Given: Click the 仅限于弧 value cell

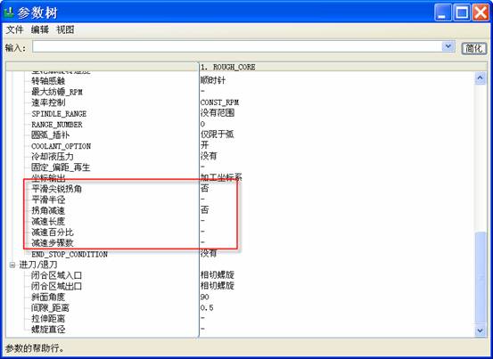Looking at the screenshot, I should pyautogui.click(x=218, y=135).
